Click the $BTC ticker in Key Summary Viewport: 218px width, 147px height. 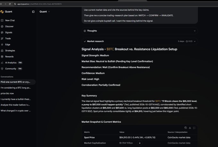[x=158, y=101]
